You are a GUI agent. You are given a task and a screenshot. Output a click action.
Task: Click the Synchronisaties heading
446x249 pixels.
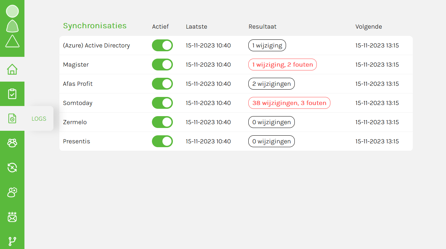click(95, 26)
